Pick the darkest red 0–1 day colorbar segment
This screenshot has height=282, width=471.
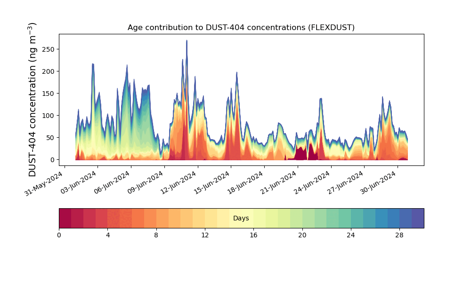coord(65,218)
